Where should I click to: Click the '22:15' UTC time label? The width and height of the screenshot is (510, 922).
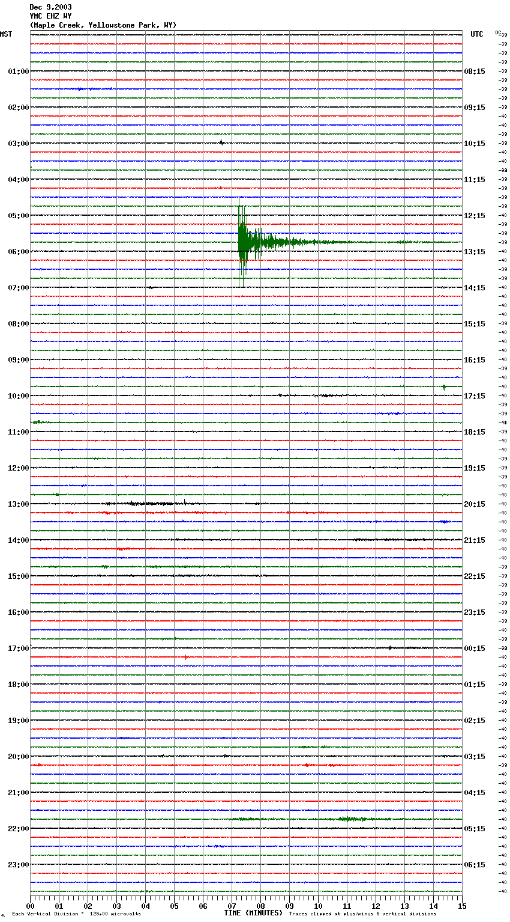475,576
